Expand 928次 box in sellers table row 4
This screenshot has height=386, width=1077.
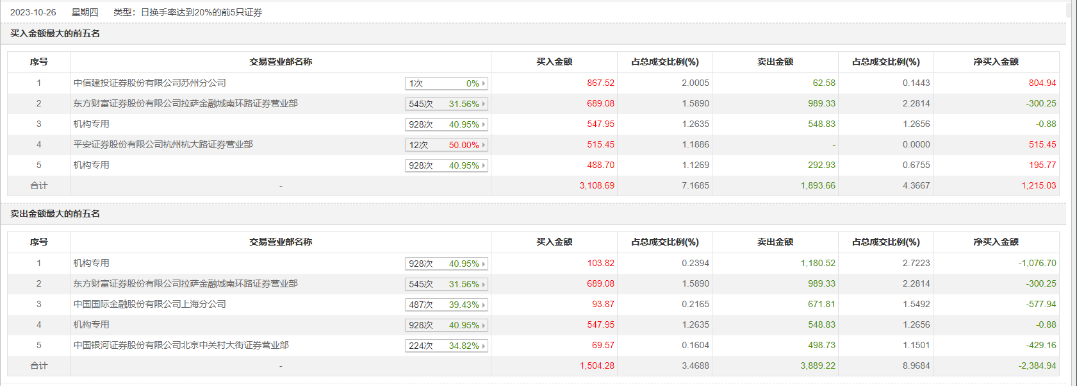click(447, 325)
